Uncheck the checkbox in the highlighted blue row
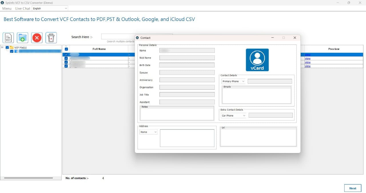366x193 pixels. (66, 55)
